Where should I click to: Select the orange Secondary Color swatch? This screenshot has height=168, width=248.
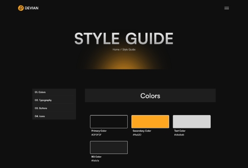[x=150, y=122]
